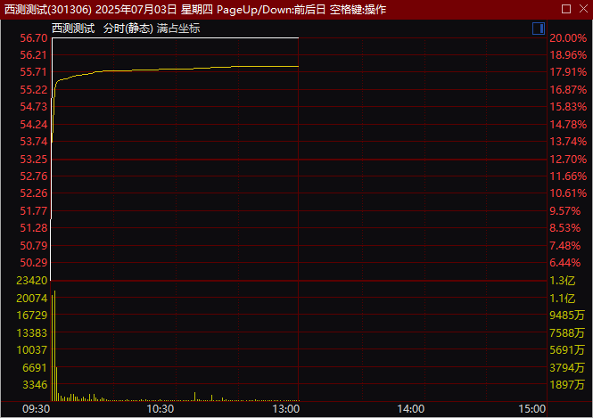Maximize the 西测测试 chart window
Screen dimensions: 593x418
[566, 9]
